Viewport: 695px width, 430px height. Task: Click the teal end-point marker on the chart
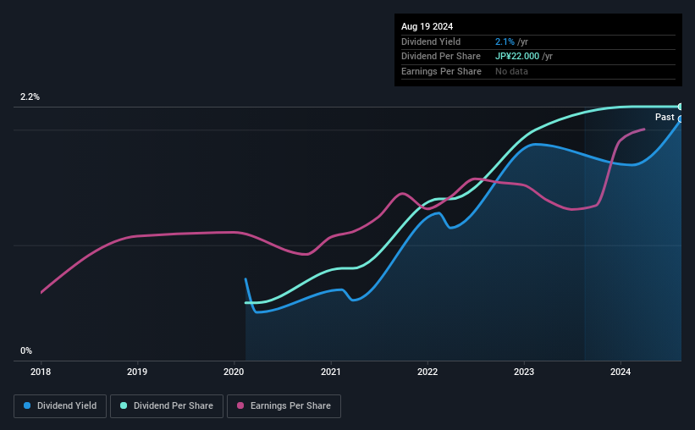click(x=680, y=107)
